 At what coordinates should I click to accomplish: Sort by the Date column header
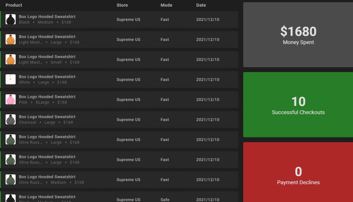tap(201, 5)
